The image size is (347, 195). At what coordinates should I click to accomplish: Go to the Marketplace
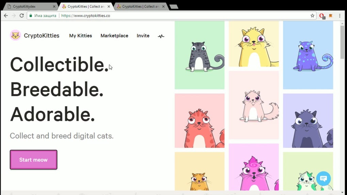pos(114,36)
